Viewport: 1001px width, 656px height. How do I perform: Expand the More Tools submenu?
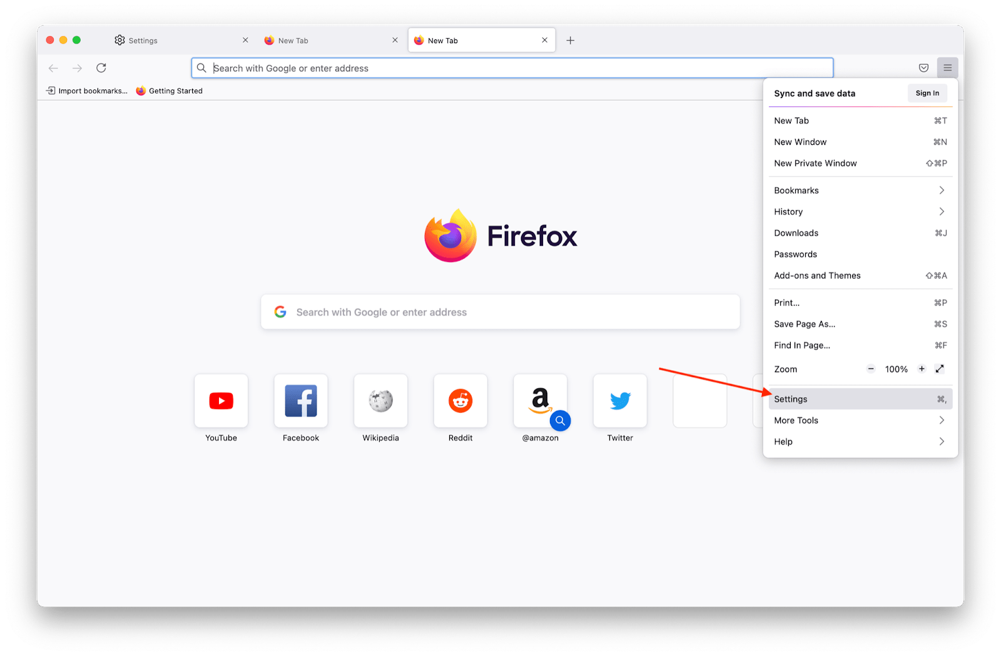(x=860, y=420)
